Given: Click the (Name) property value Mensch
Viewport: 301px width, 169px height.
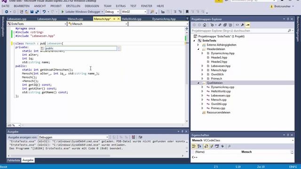Looking at the screenshot, I should click(246, 152).
